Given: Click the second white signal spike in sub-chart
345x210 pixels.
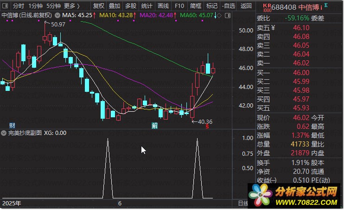Looking at the screenshot, I should click(x=198, y=168).
